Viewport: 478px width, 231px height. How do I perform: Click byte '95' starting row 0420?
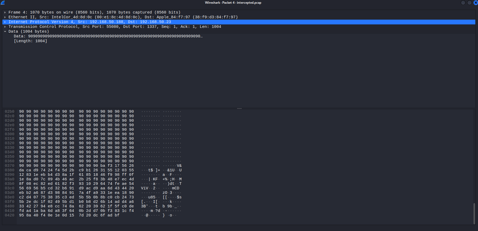(x=22, y=215)
